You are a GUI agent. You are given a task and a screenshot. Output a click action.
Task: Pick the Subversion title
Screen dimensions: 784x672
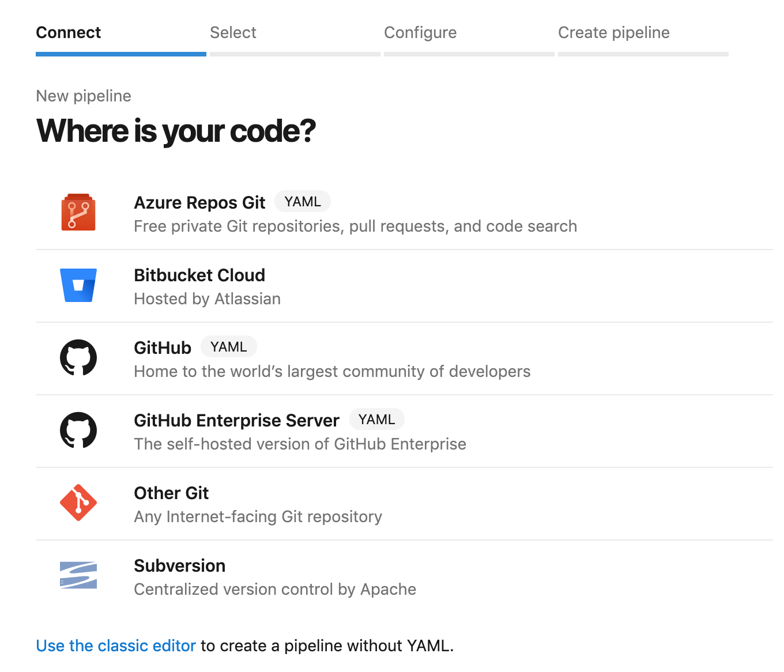point(179,565)
